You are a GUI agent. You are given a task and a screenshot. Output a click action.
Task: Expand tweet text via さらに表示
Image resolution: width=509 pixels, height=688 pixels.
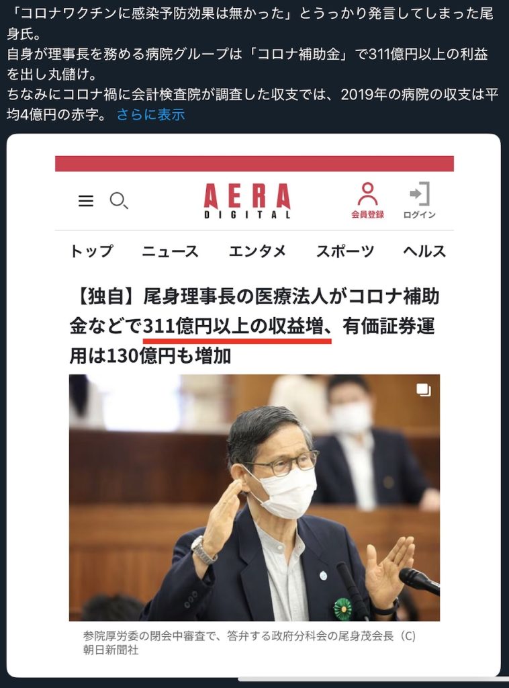(151, 114)
